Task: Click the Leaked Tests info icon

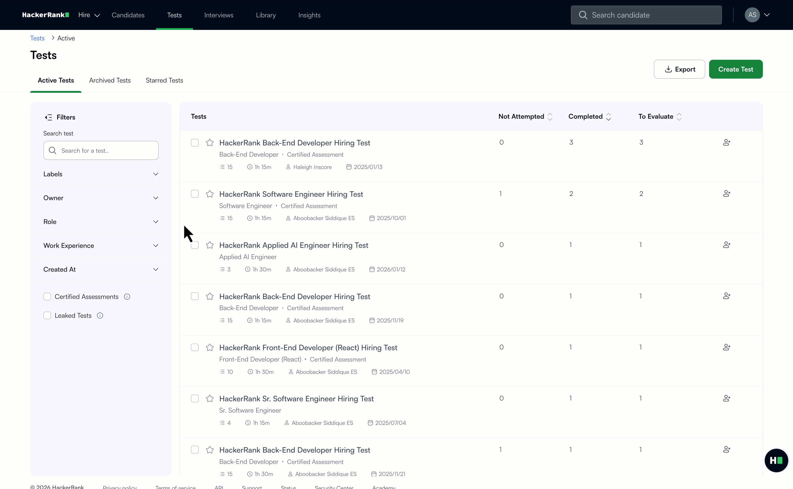Action: click(x=100, y=315)
